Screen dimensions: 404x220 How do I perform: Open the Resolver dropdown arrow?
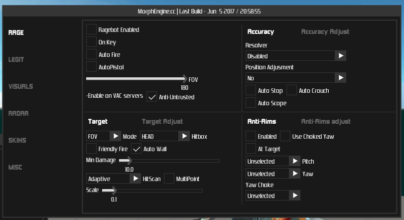point(341,56)
